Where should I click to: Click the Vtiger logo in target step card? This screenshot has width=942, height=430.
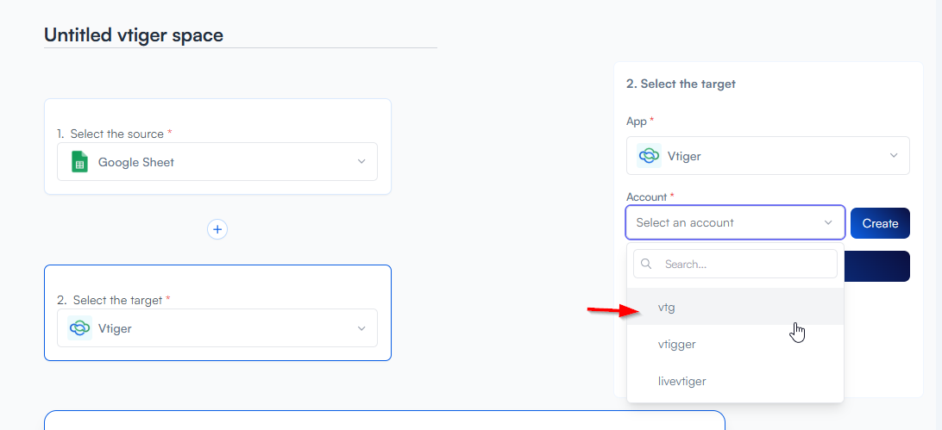(80, 328)
